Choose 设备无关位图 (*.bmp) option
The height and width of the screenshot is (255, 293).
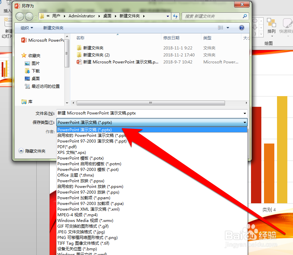[x=152, y=249]
